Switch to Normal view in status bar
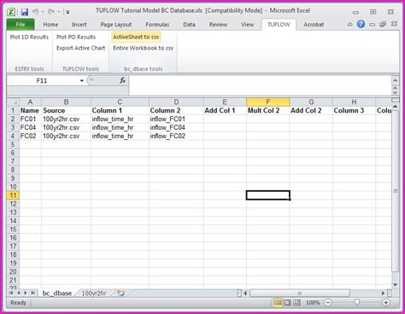405x314 pixels. [x=278, y=303]
